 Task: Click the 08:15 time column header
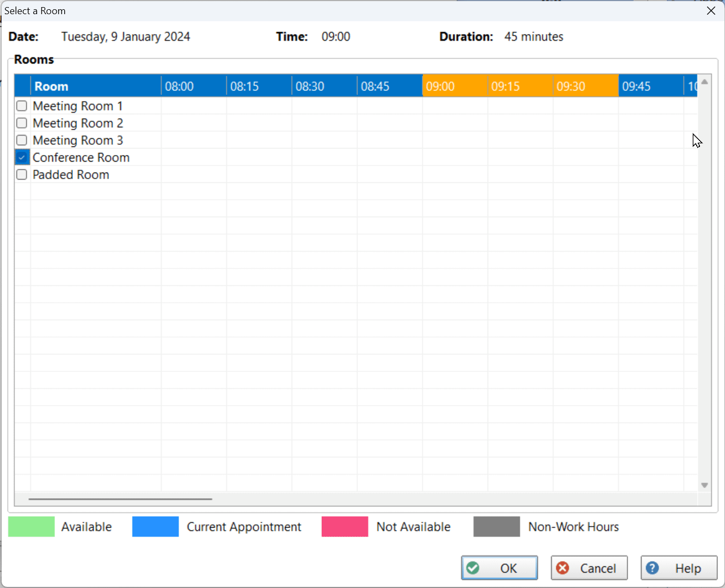pyautogui.click(x=259, y=86)
